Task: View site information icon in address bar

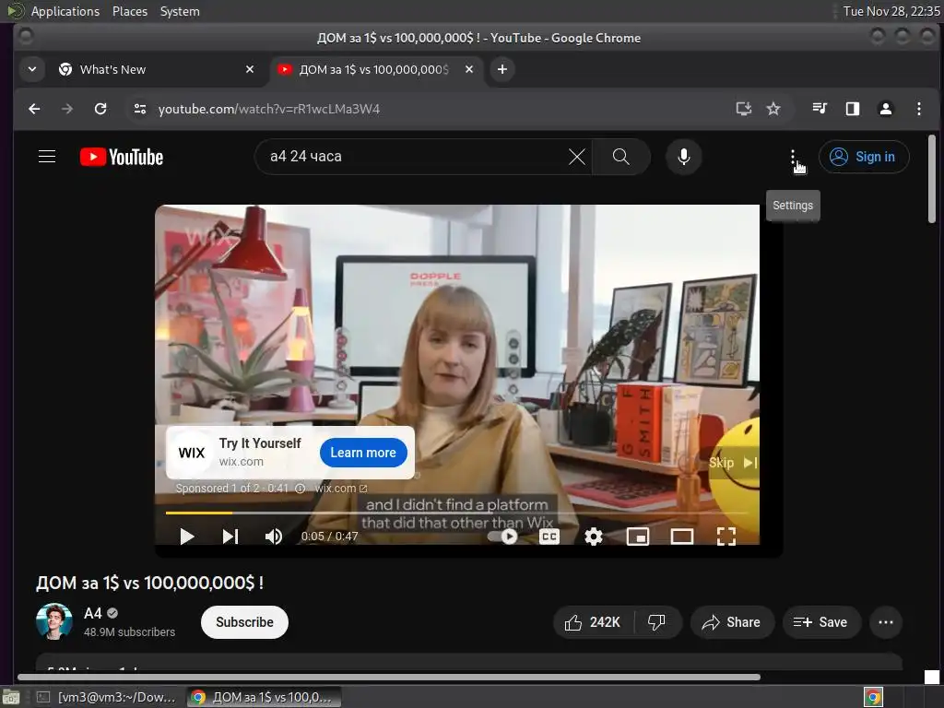Action: [140, 109]
